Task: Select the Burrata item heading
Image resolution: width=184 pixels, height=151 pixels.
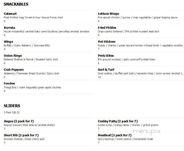Action: pyautogui.click(x=9, y=28)
